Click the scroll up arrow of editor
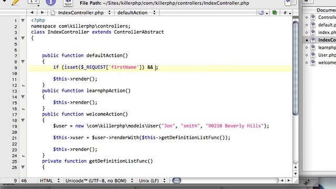Image resolution: width=336 pixels, height=189 pixels. coord(295,167)
